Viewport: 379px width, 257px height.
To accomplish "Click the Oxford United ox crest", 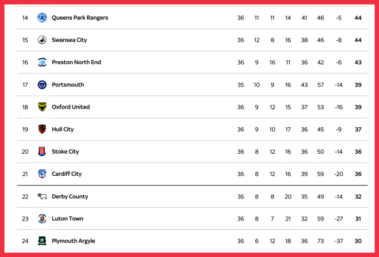I will pos(42,107).
